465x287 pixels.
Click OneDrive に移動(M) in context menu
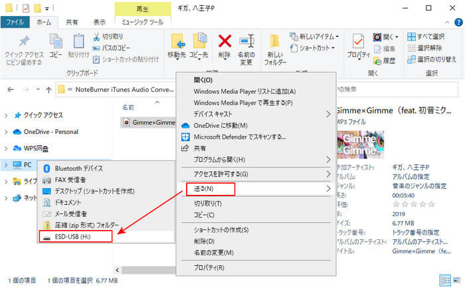[x=256, y=125]
